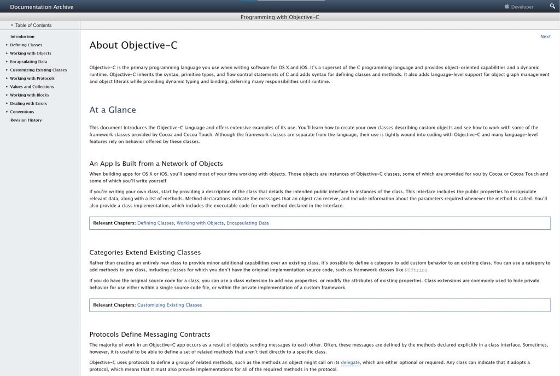Screen dimensions: 560x376
Task: Open Customizing Existing Classes in sidebar
Action: (38, 70)
